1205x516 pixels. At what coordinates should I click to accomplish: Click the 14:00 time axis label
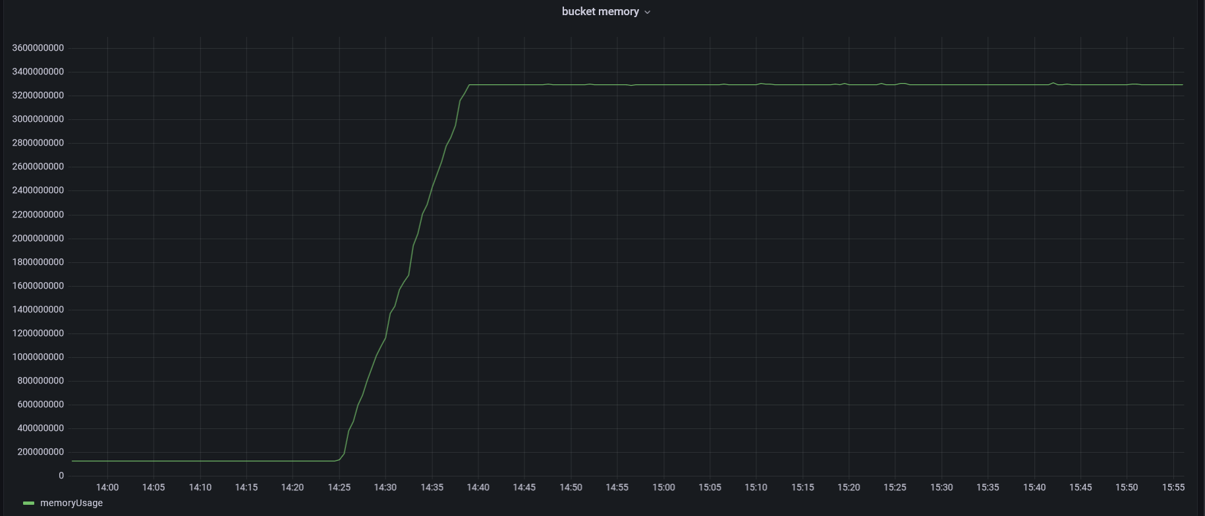pos(107,488)
